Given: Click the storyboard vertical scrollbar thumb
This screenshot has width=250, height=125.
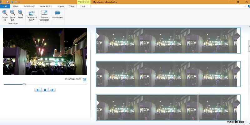Looking at the screenshot, I should pyautogui.click(x=249, y=46).
